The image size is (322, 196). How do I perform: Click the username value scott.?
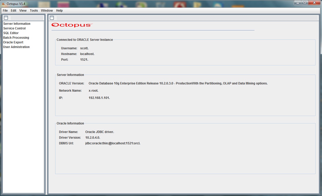pyautogui.click(x=84, y=48)
